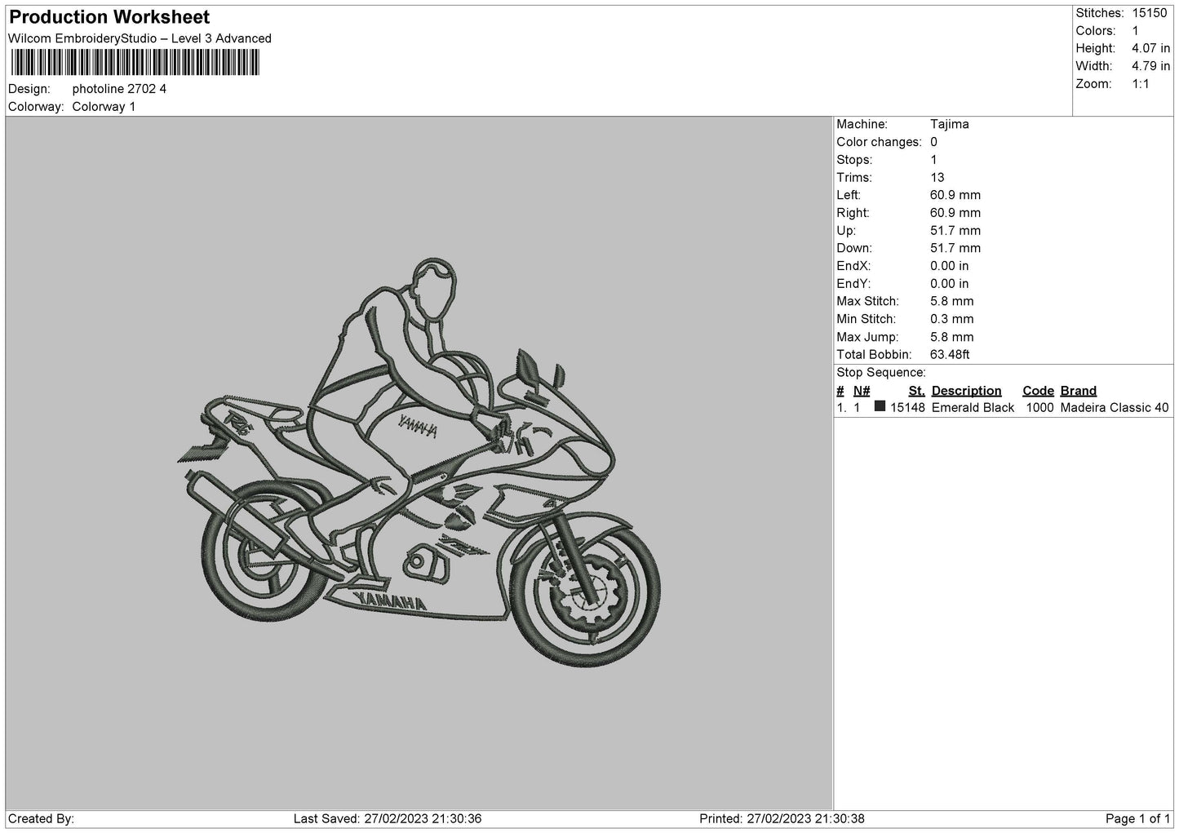Click the barcode under the header
1179x833 pixels.
coord(135,63)
